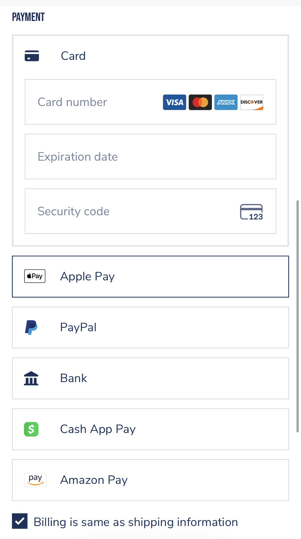Click the Expiration date field
This screenshot has height=539, width=301.
[x=150, y=157]
